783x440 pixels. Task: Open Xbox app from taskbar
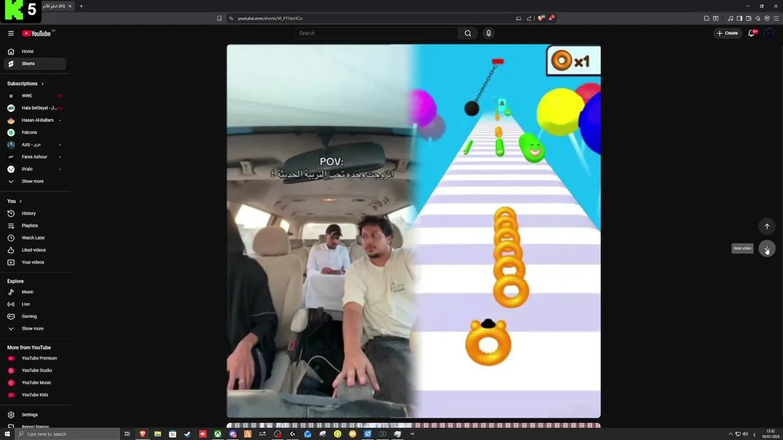[218, 434]
